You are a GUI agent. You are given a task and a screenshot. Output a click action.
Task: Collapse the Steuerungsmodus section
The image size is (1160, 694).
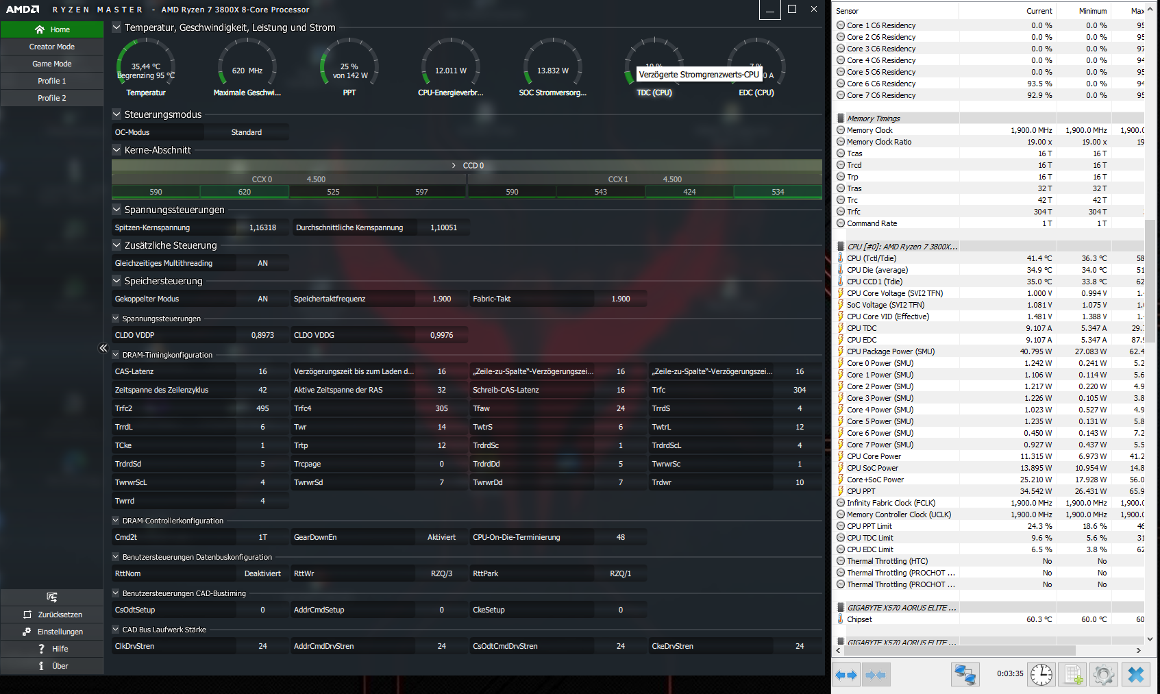click(x=116, y=114)
